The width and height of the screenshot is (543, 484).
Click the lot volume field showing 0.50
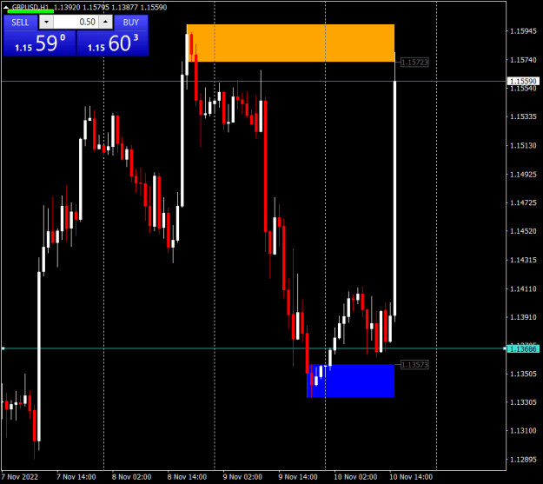(76, 23)
